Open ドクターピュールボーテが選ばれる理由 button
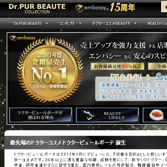This screenshot has width=167, height=167. (x=41, y=115)
